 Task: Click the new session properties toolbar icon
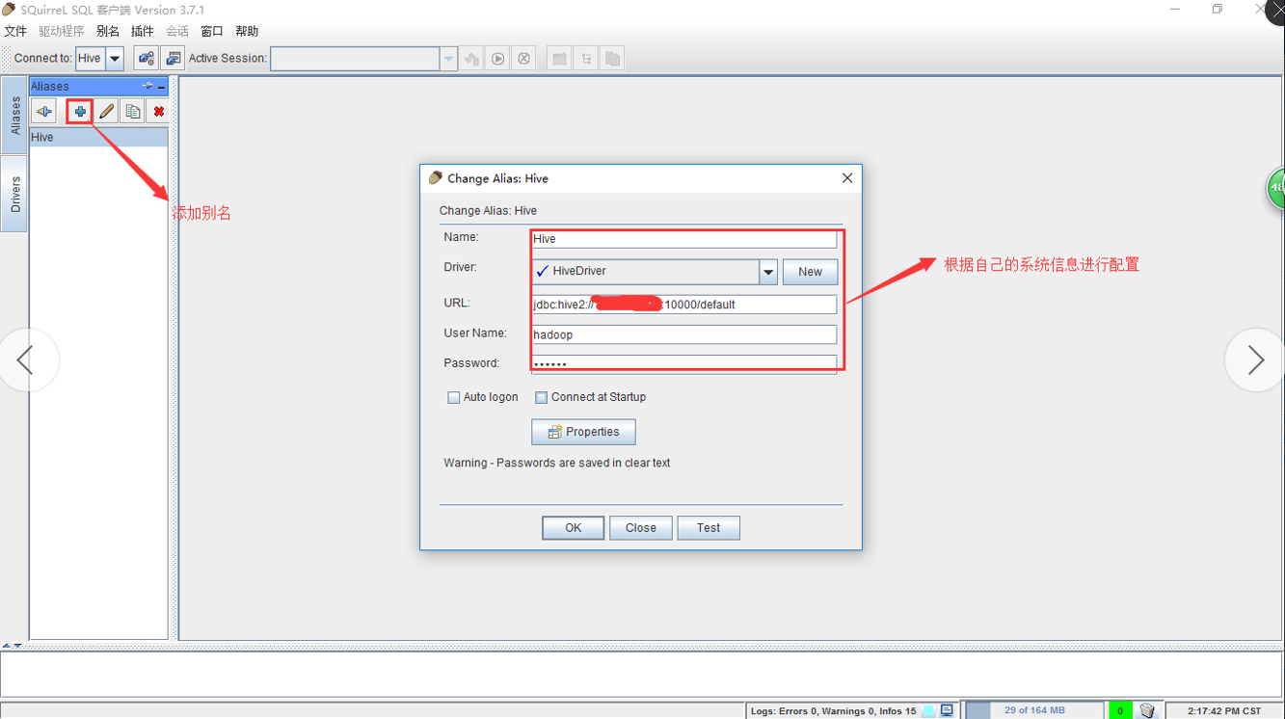(173, 59)
